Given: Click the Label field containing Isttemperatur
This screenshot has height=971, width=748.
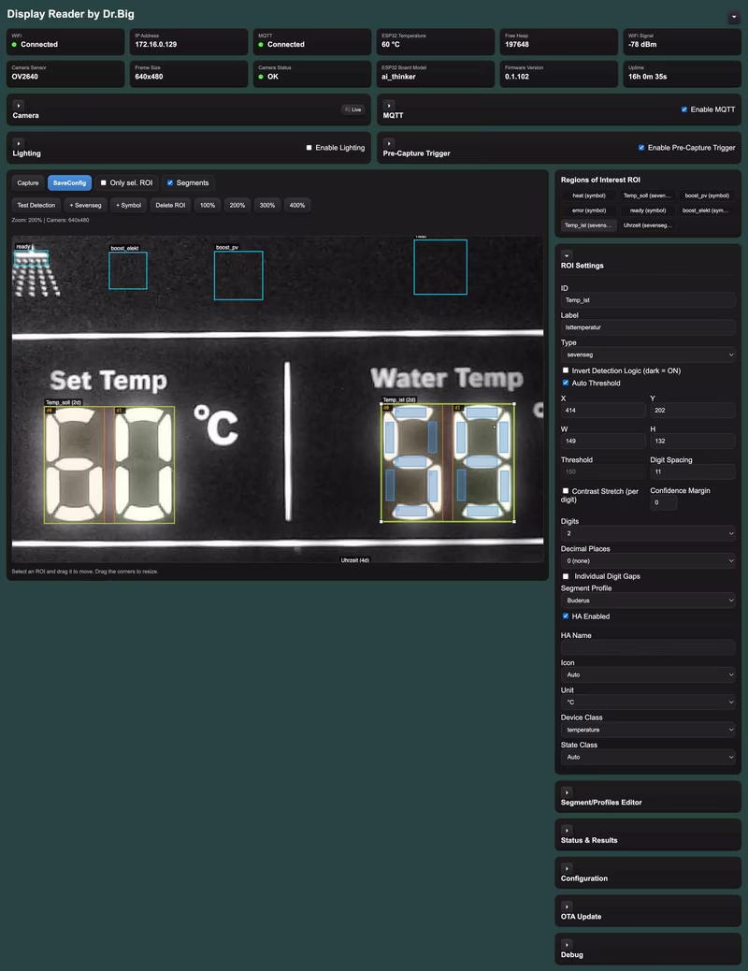Looking at the screenshot, I should [648, 327].
